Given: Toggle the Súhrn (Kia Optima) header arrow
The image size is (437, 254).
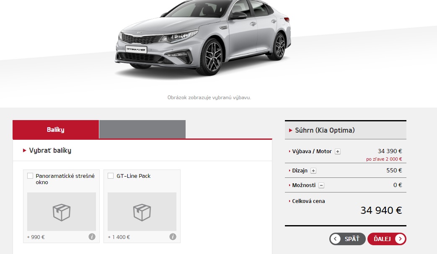Looking at the screenshot, I should [x=291, y=130].
